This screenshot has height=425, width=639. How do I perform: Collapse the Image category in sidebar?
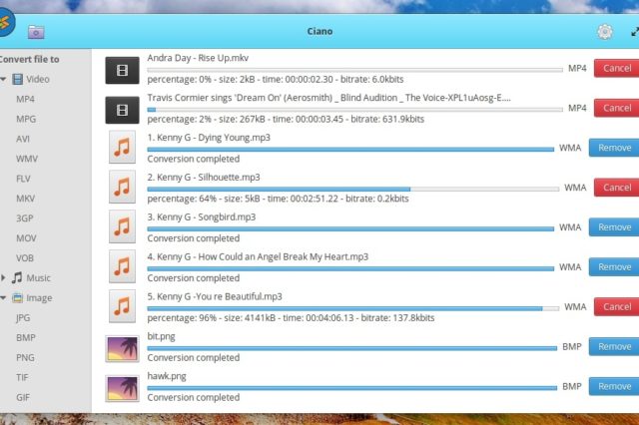[4, 298]
